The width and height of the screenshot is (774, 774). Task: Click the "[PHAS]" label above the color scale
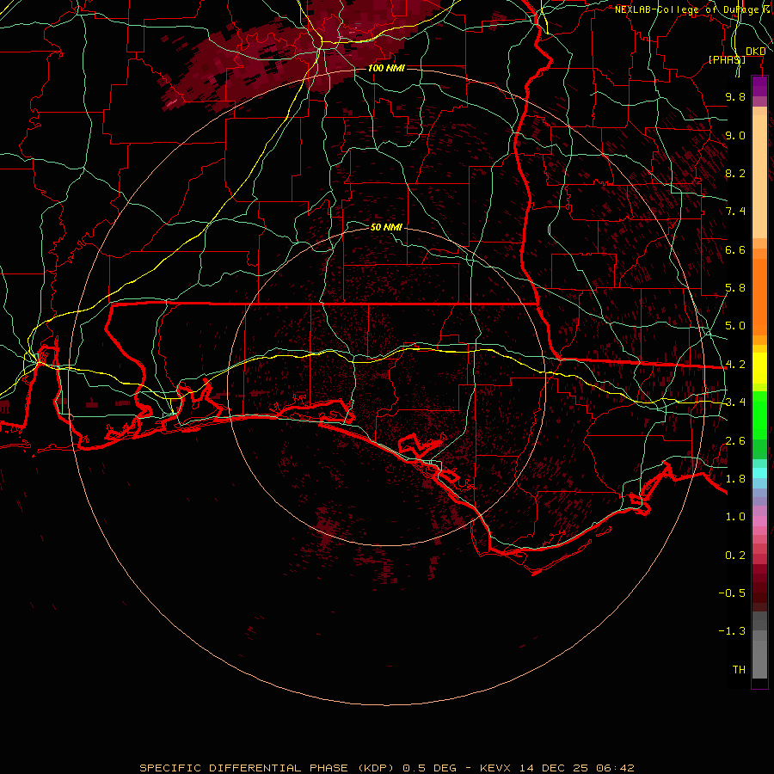[x=727, y=59]
